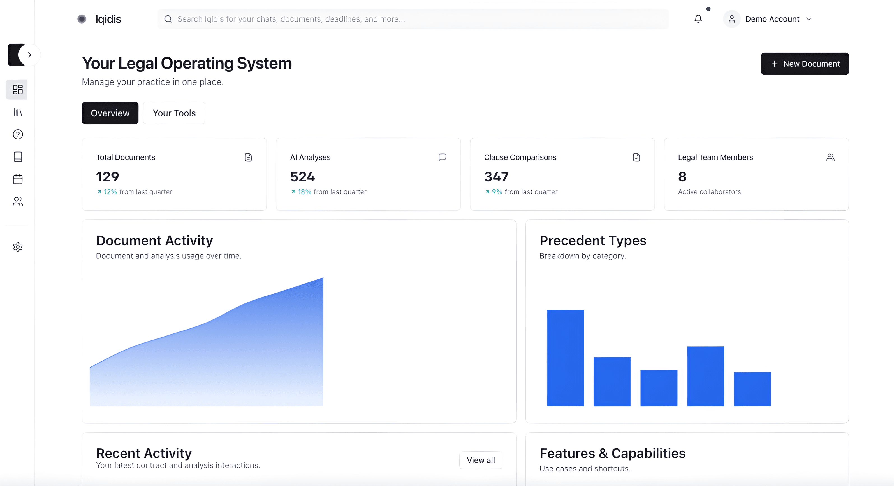
Task: Focus the Search Iqidis input field
Action: pos(413,19)
